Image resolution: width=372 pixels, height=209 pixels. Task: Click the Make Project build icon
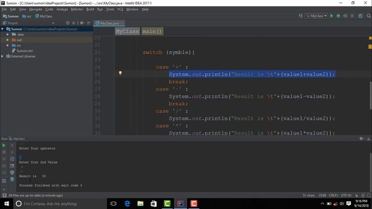coord(301,16)
